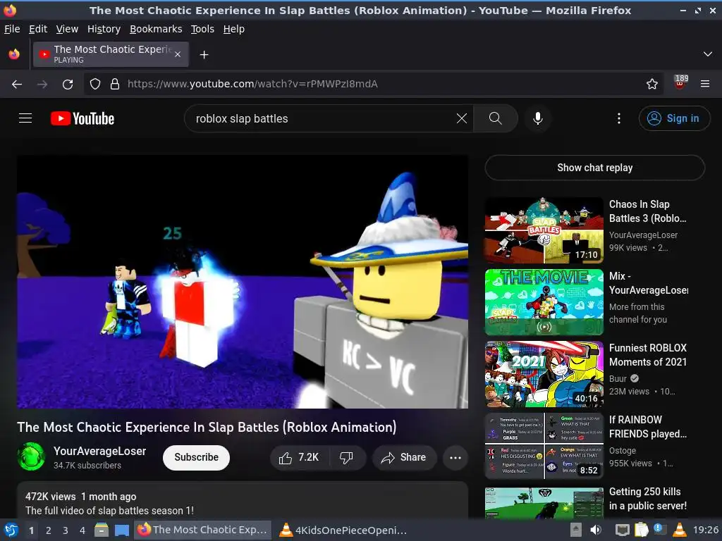722x541 pixels.
Task: Open a new tab with plus
Action: [x=204, y=55]
